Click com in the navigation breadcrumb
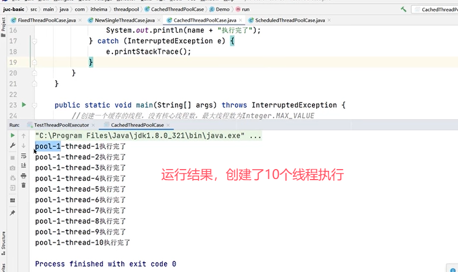Image resolution: width=458 pixels, height=272 pixels. click(x=80, y=9)
